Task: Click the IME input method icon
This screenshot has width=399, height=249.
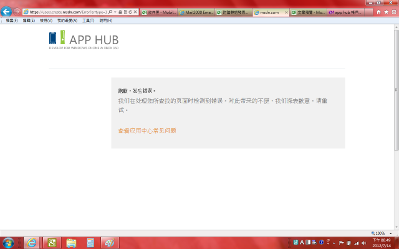Action: pos(296,242)
